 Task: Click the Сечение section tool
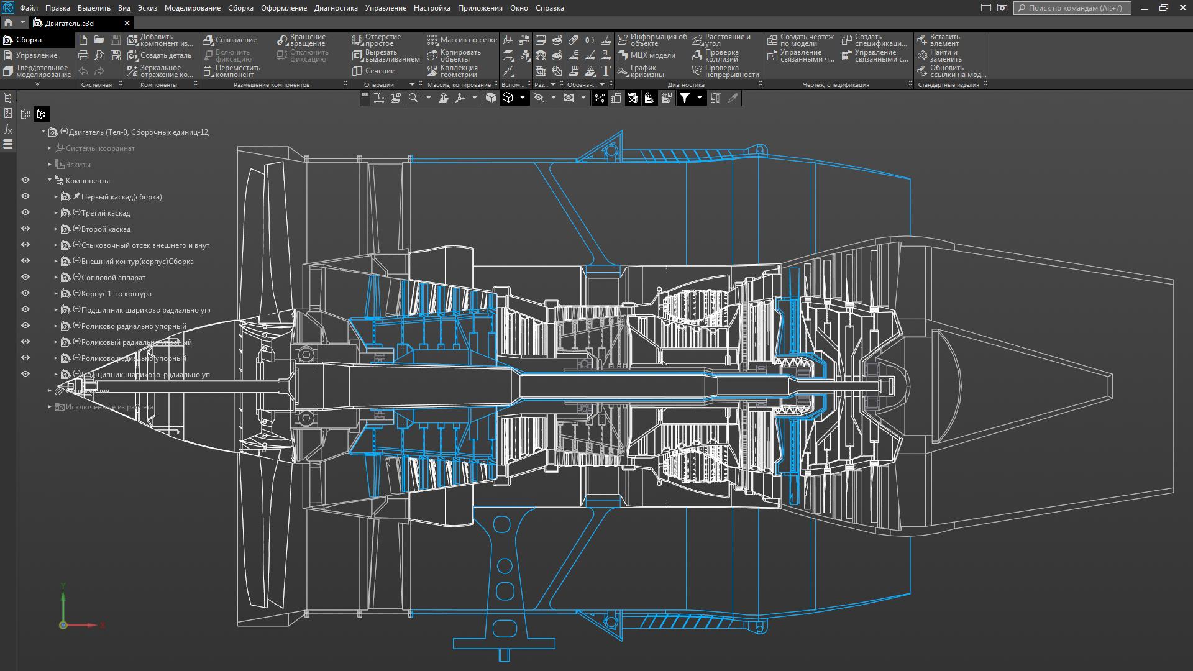[x=374, y=71]
